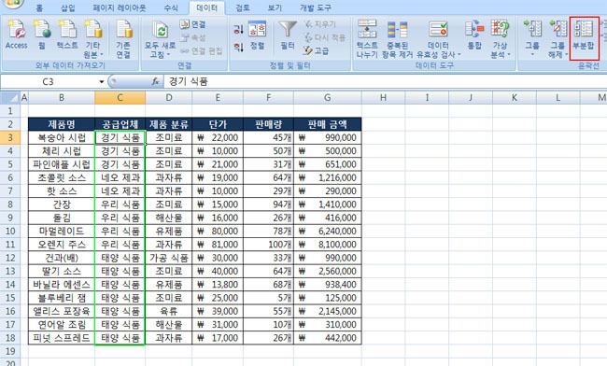Select cell 바닐라 에센스

[62, 285]
